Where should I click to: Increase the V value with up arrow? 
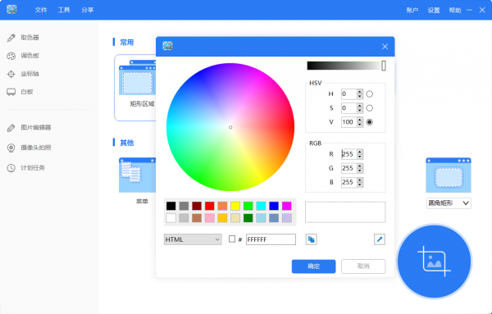(360, 120)
